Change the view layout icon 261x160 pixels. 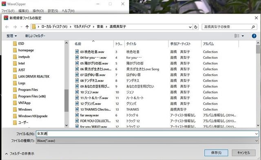237,36
